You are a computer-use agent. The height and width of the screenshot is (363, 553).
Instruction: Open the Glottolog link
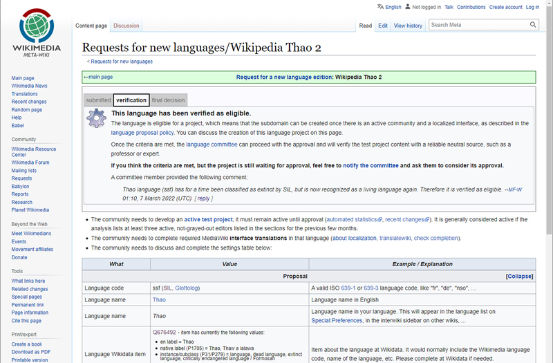tap(186, 288)
